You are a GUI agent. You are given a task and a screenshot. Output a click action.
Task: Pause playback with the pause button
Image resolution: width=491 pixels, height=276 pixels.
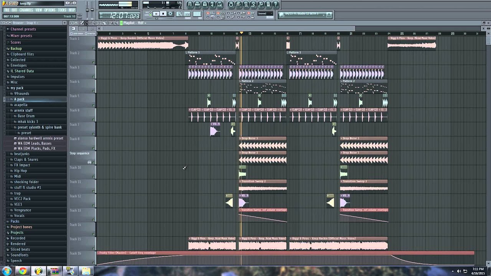point(156,14)
